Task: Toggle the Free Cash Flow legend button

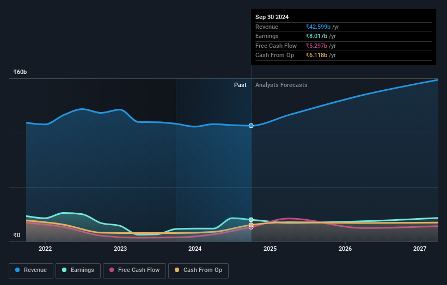Action: tap(134, 270)
